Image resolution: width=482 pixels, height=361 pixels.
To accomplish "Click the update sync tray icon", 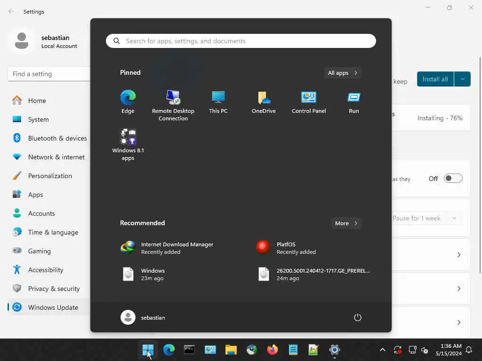I will click(397, 350).
